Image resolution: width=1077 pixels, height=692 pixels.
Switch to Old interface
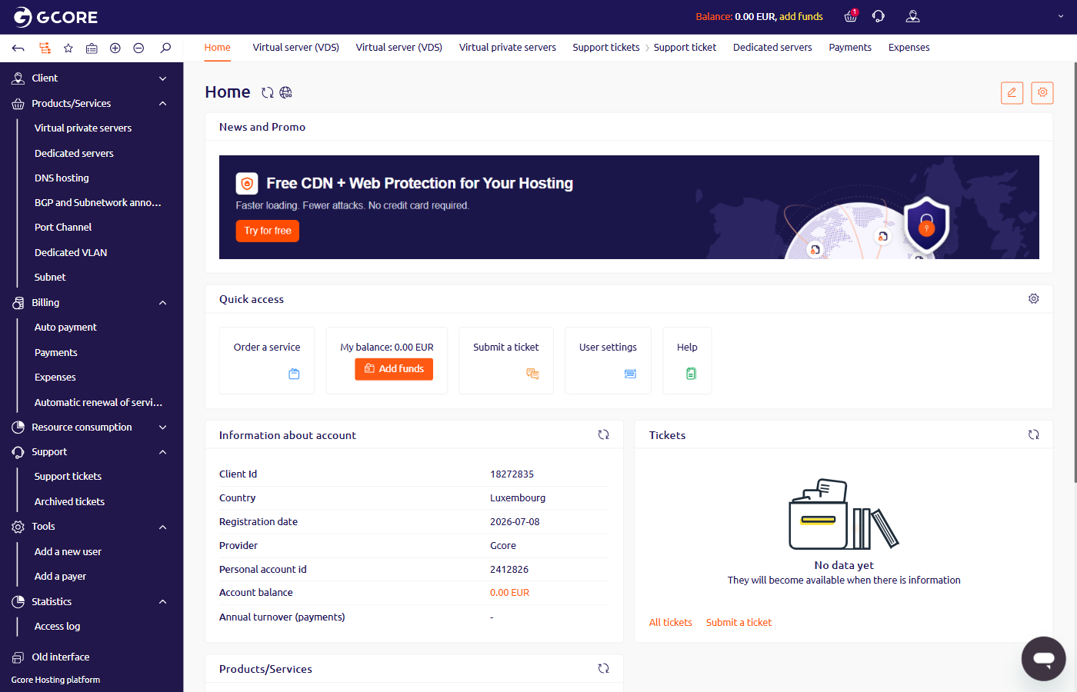coord(61,657)
